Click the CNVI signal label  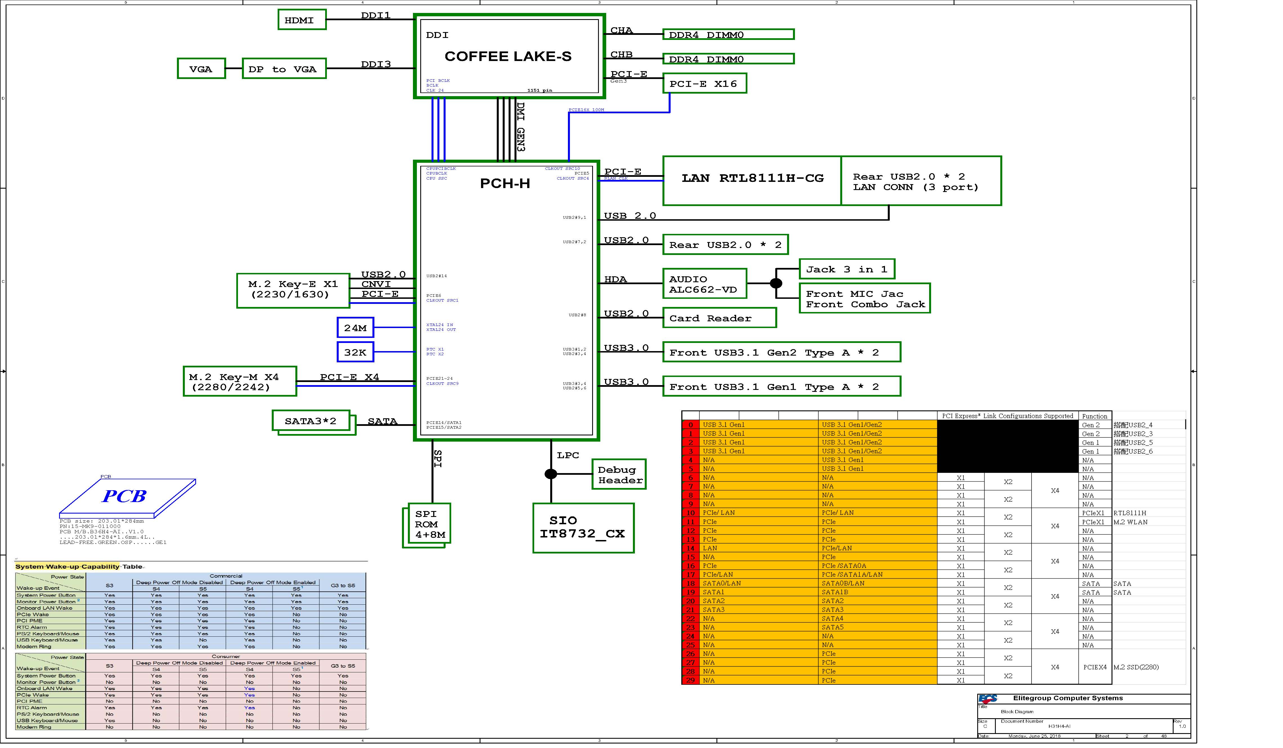click(376, 284)
